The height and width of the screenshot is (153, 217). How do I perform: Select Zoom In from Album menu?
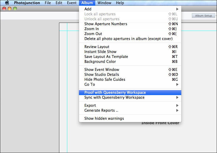coord(130,29)
